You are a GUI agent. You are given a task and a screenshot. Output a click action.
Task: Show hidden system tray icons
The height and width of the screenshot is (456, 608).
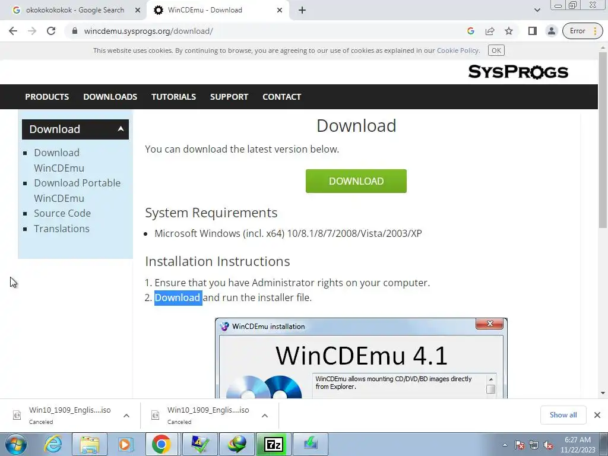click(505, 445)
